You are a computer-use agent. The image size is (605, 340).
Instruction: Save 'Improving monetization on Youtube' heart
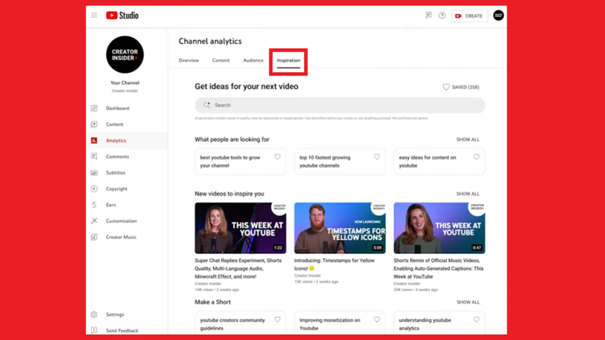[377, 320]
